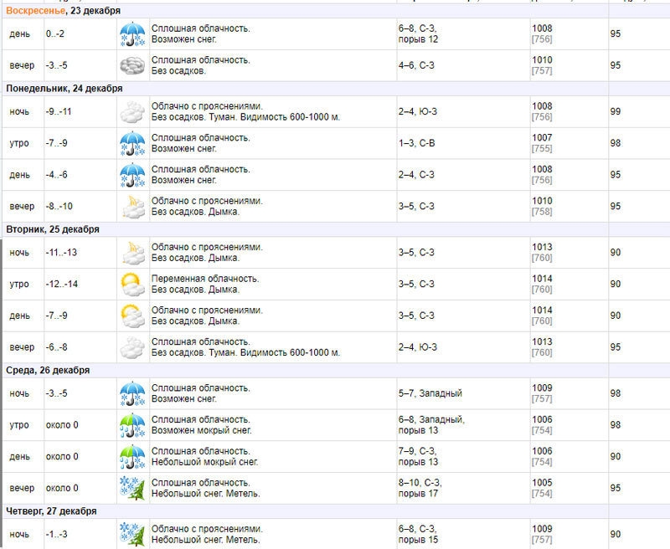Select the 'порыв 17' wind text on Wednesday evening
The height and width of the screenshot is (549, 670).
418,494
